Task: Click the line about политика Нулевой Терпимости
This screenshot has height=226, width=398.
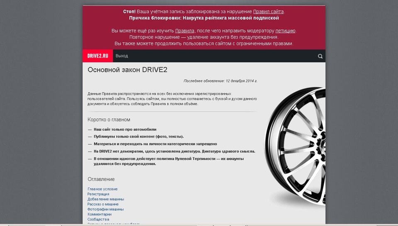Action: pyautogui.click(x=169, y=161)
